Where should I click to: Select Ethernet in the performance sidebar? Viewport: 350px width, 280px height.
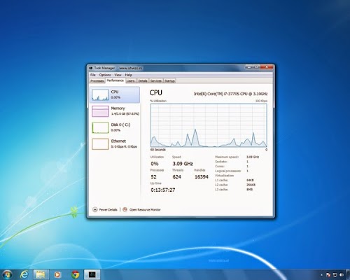[x=115, y=143]
